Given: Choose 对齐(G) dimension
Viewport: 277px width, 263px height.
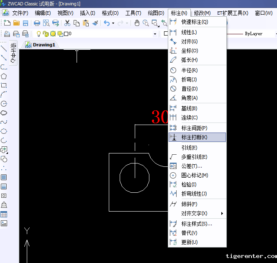Looking at the screenshot, I should click(x=197, y=41).
